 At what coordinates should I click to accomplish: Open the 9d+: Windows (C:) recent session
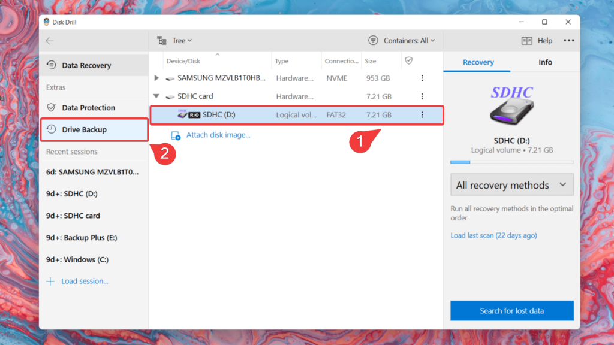(x=78, y=259)
